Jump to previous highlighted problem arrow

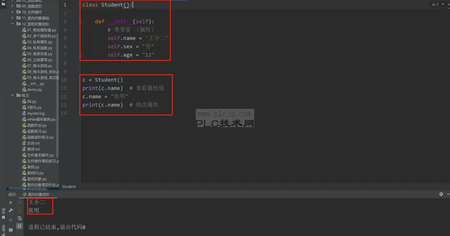[x=443, y=4]
